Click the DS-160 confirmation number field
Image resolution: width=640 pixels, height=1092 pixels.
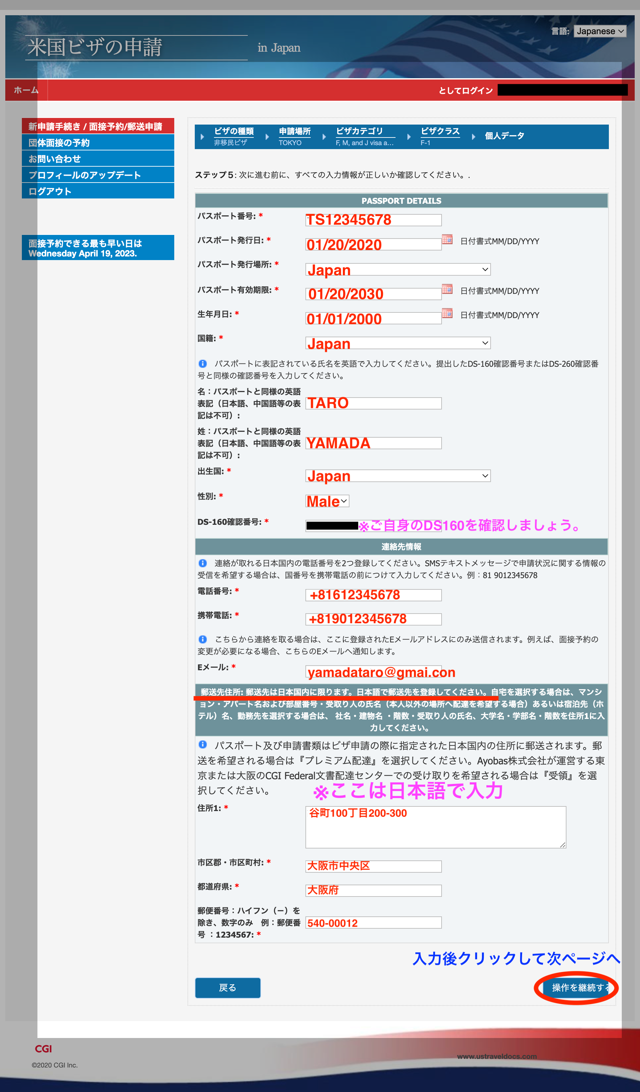(374, 526)
